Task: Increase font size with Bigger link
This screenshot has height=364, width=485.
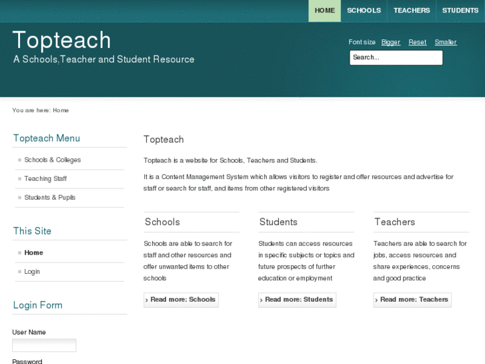Action: pos(391,42)
